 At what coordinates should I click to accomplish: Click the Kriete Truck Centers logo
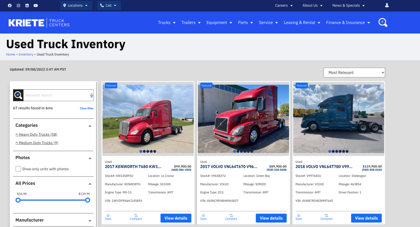(x=39, y=23)
